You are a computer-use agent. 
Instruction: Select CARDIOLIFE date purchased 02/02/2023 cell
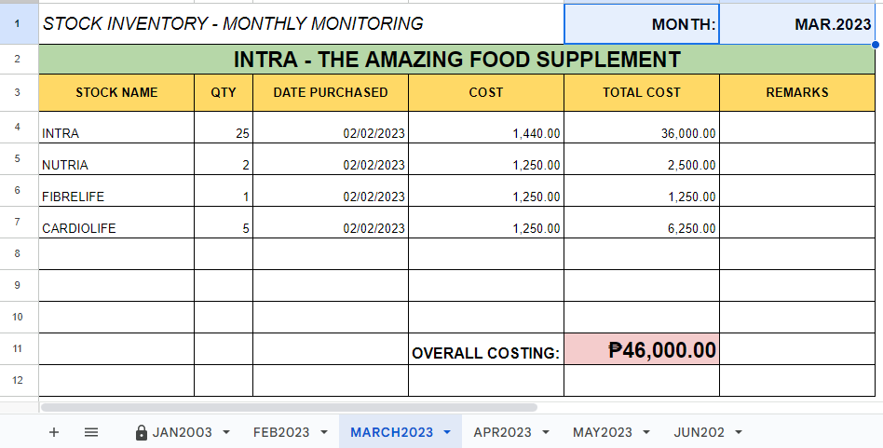pos(331,222)
